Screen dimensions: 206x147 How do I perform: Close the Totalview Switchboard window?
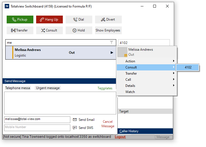(167, 6)
